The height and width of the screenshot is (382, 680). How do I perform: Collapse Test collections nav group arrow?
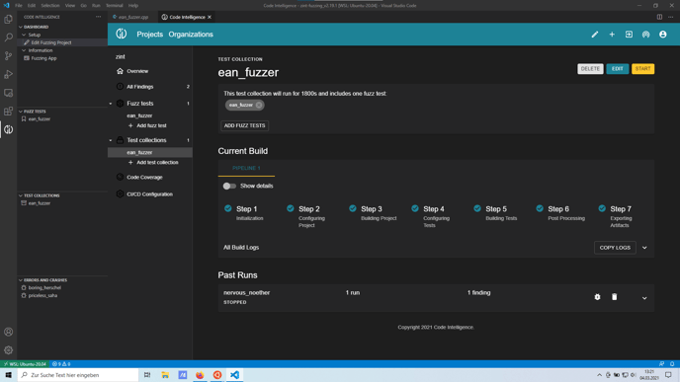pos(111,140)
